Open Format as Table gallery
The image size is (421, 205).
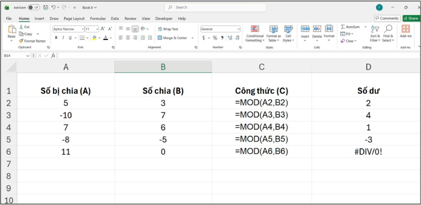tap(274, 34)
